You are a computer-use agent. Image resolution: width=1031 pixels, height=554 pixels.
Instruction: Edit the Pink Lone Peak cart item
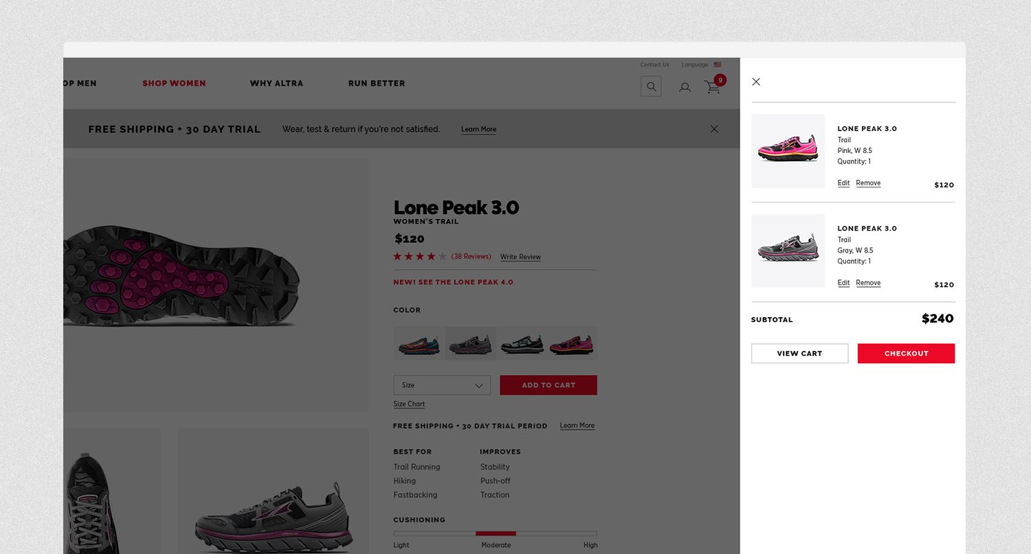pyautogui.click(x=843, y=183)
